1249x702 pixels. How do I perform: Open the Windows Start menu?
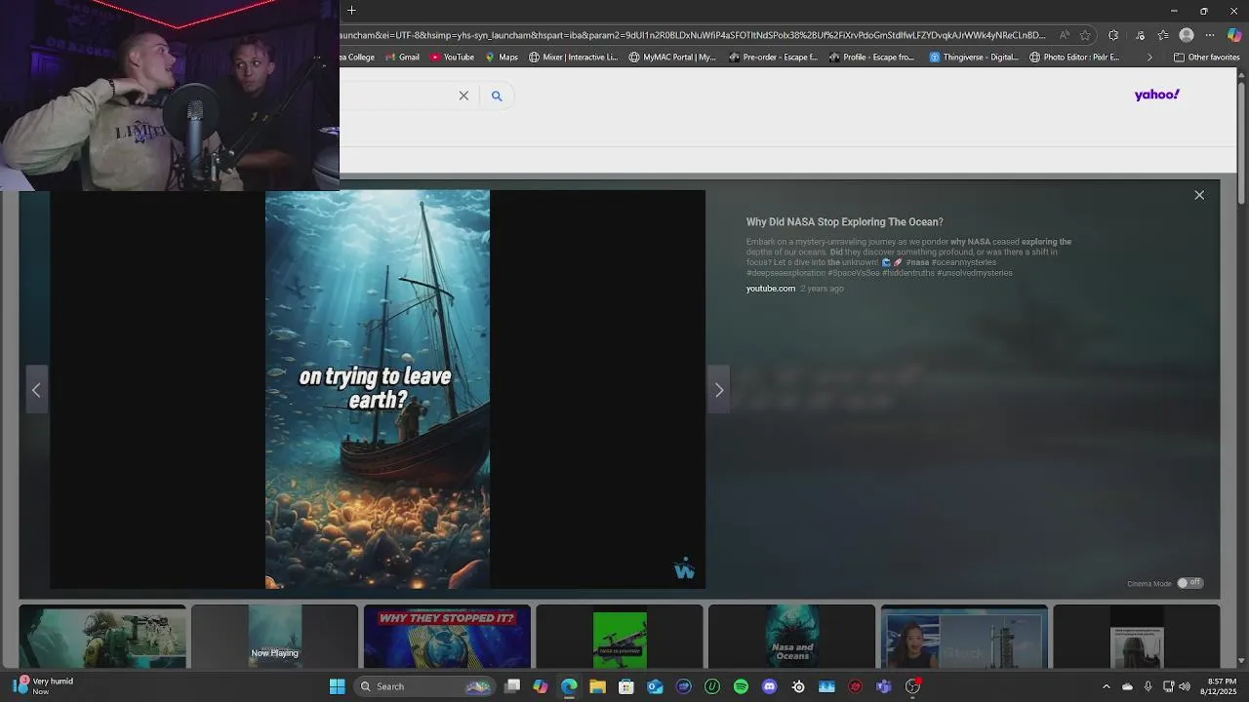337,686
